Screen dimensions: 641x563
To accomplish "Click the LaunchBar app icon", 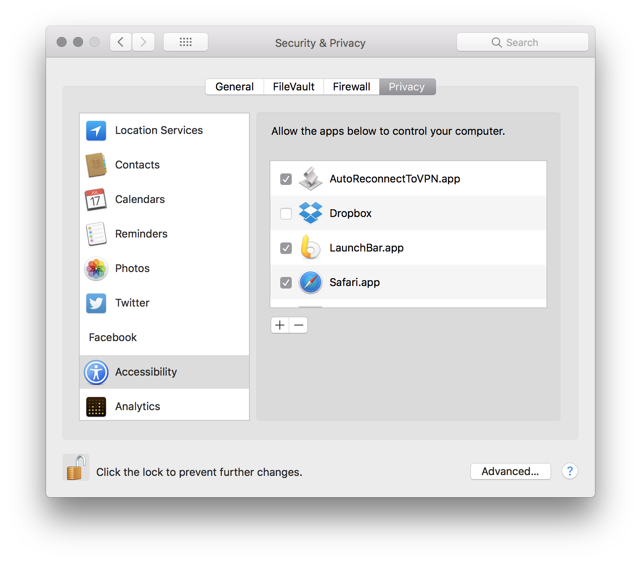I will click(311, 247).
